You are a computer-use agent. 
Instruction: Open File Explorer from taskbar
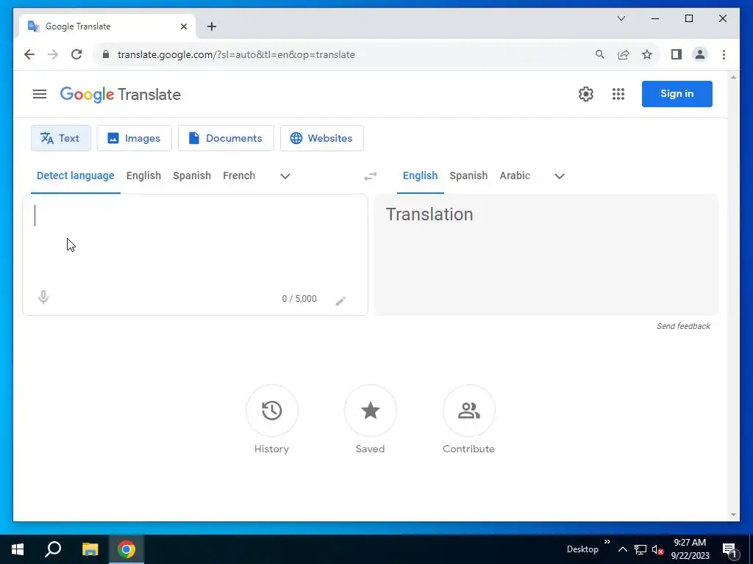[x=90, y=549]
